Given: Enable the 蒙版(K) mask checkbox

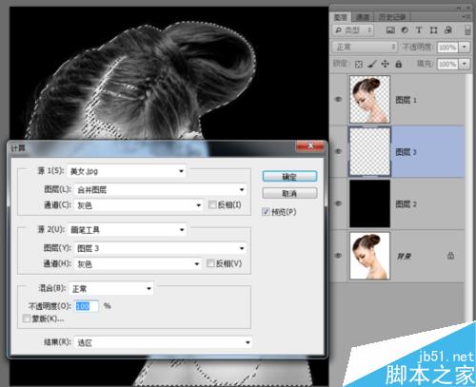Looking at the screenshot, I should click(27, 319).
